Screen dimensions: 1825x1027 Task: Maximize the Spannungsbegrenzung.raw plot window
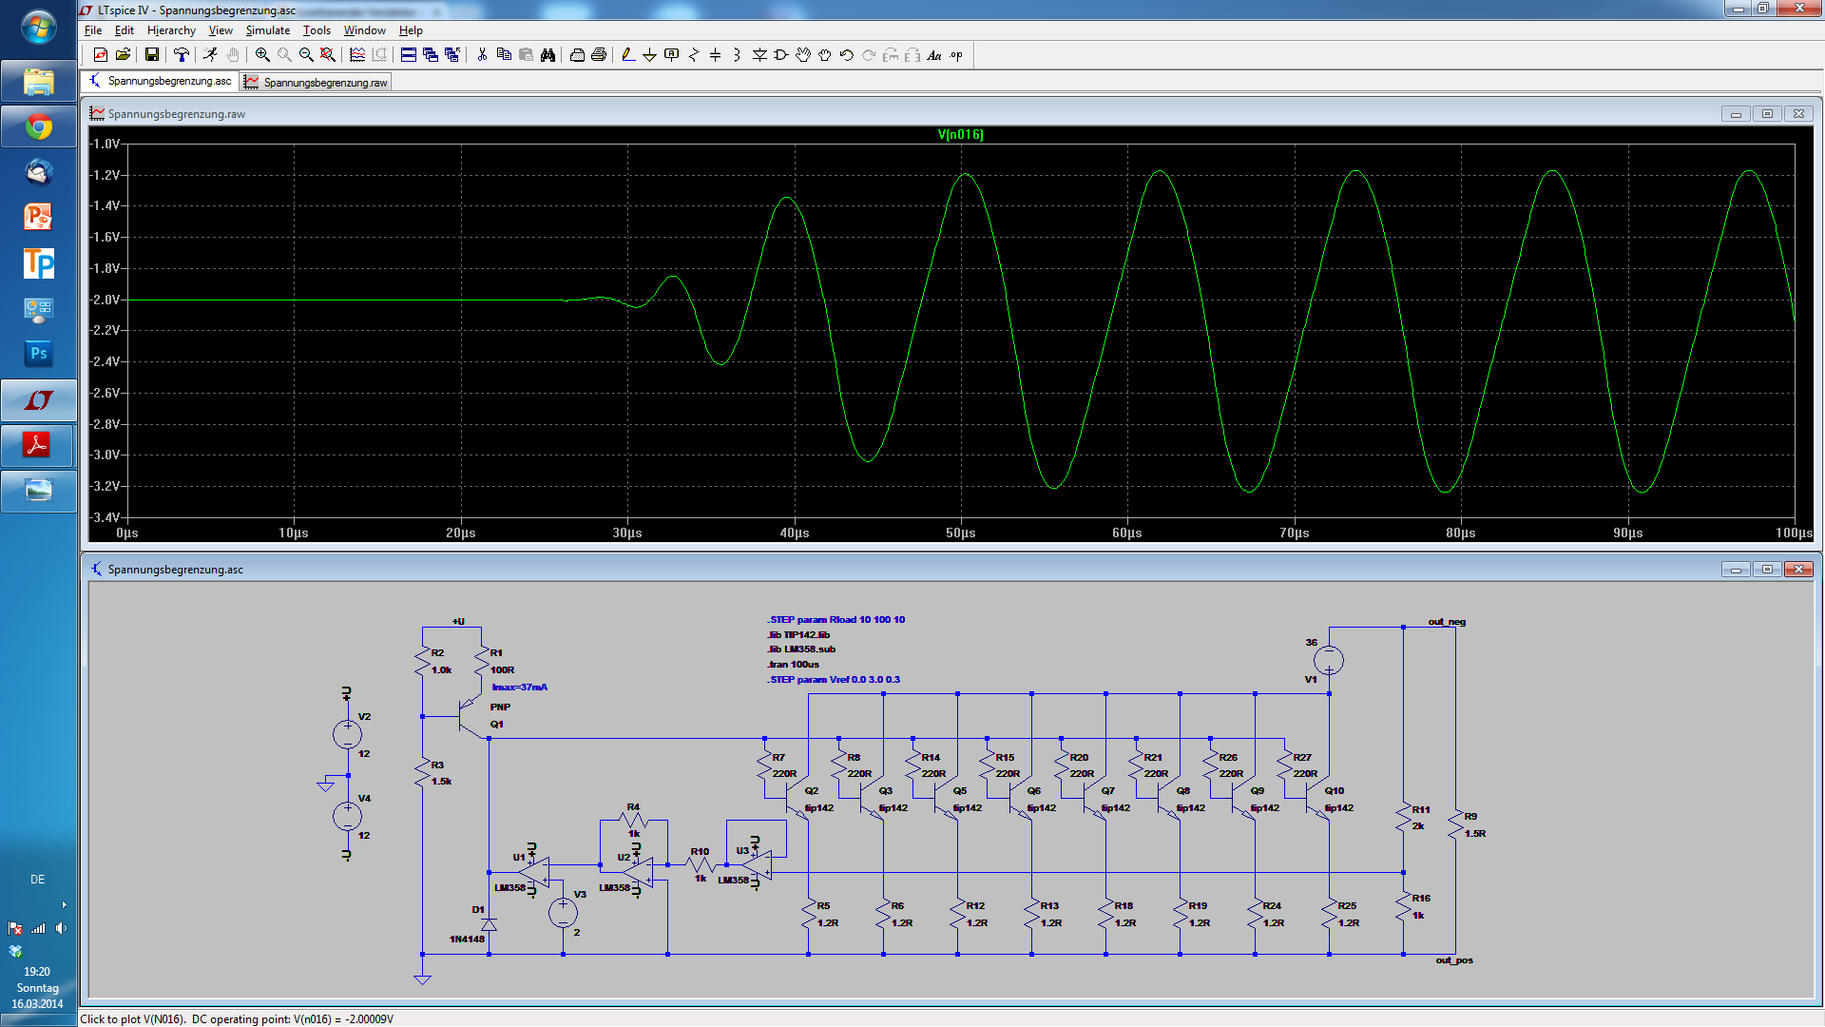pos(1767,114)
